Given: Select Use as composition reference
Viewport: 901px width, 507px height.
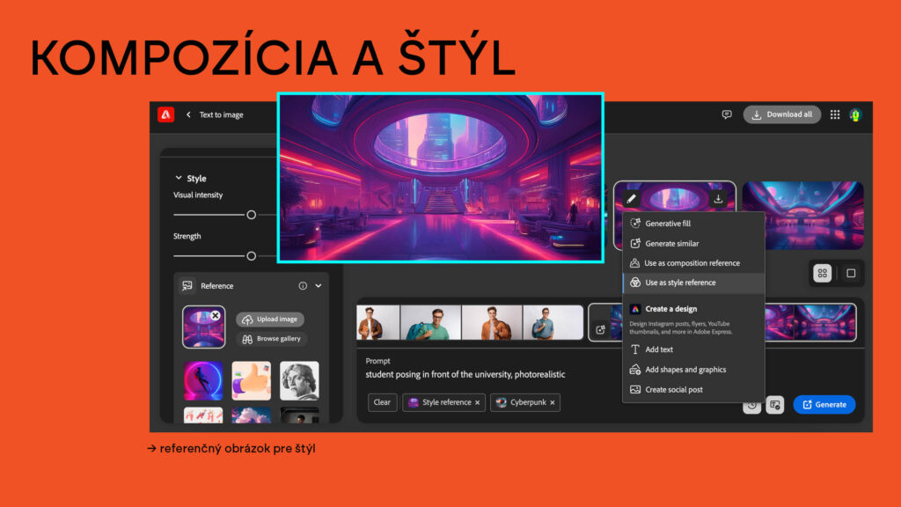Looking at the screenshot, I should 694,262.
